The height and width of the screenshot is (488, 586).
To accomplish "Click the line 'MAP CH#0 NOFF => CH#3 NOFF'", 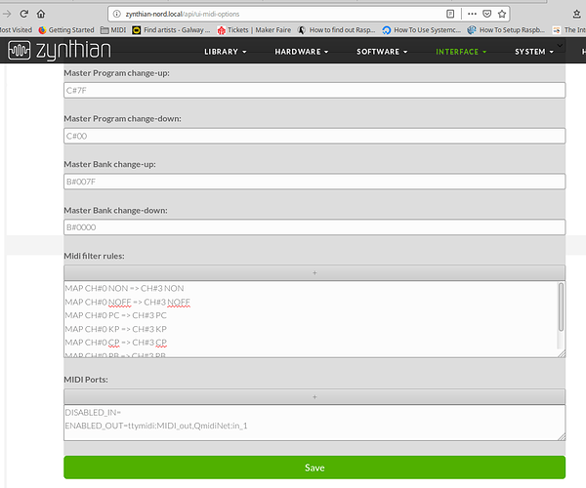I will [x=127, y=302].
